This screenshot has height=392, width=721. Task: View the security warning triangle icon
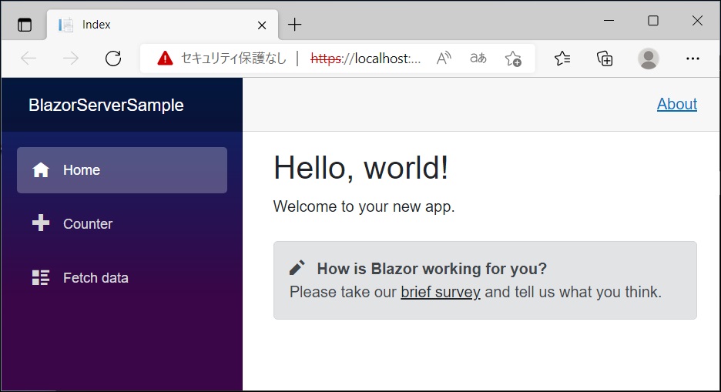click(x=165, y=59)
